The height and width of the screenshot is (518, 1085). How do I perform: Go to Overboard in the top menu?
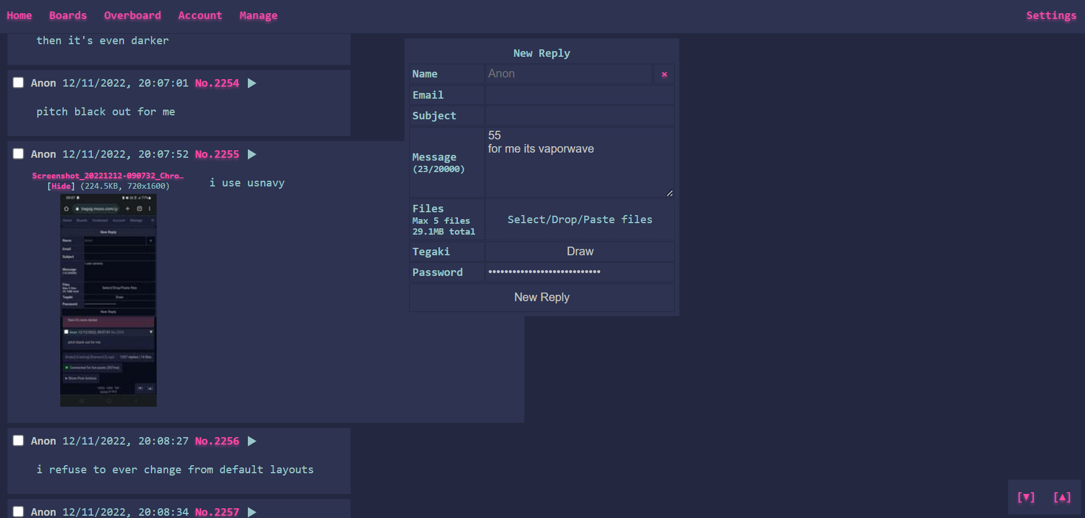tap(133, 15)
